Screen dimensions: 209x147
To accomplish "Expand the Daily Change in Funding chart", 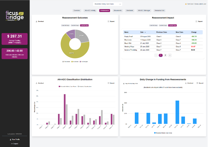I will pos(200,83).
